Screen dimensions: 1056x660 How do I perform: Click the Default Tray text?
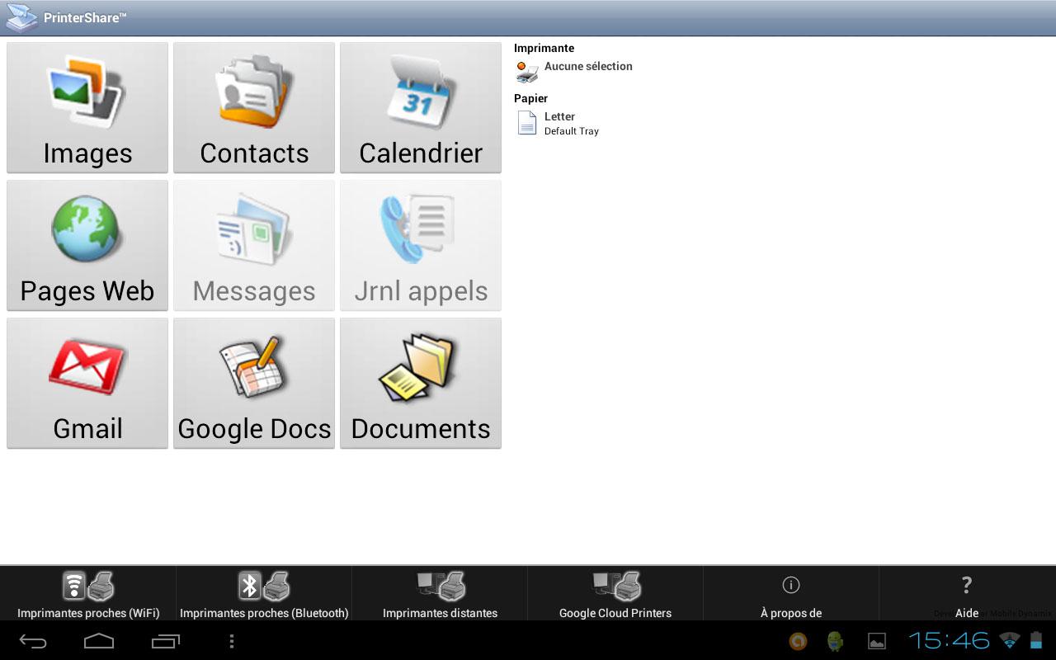[x=572, y=131]
